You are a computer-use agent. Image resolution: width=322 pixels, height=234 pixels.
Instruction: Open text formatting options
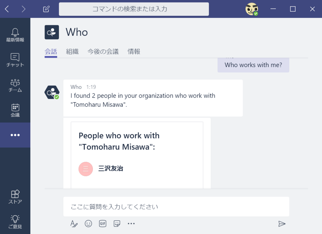pyautogui.click(x=74, y=223)
